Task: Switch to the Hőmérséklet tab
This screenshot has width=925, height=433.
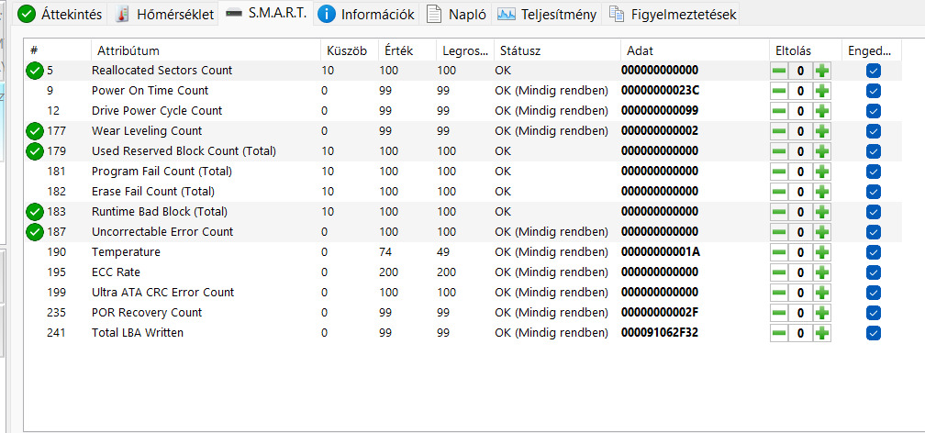Action: pos(165,14)
